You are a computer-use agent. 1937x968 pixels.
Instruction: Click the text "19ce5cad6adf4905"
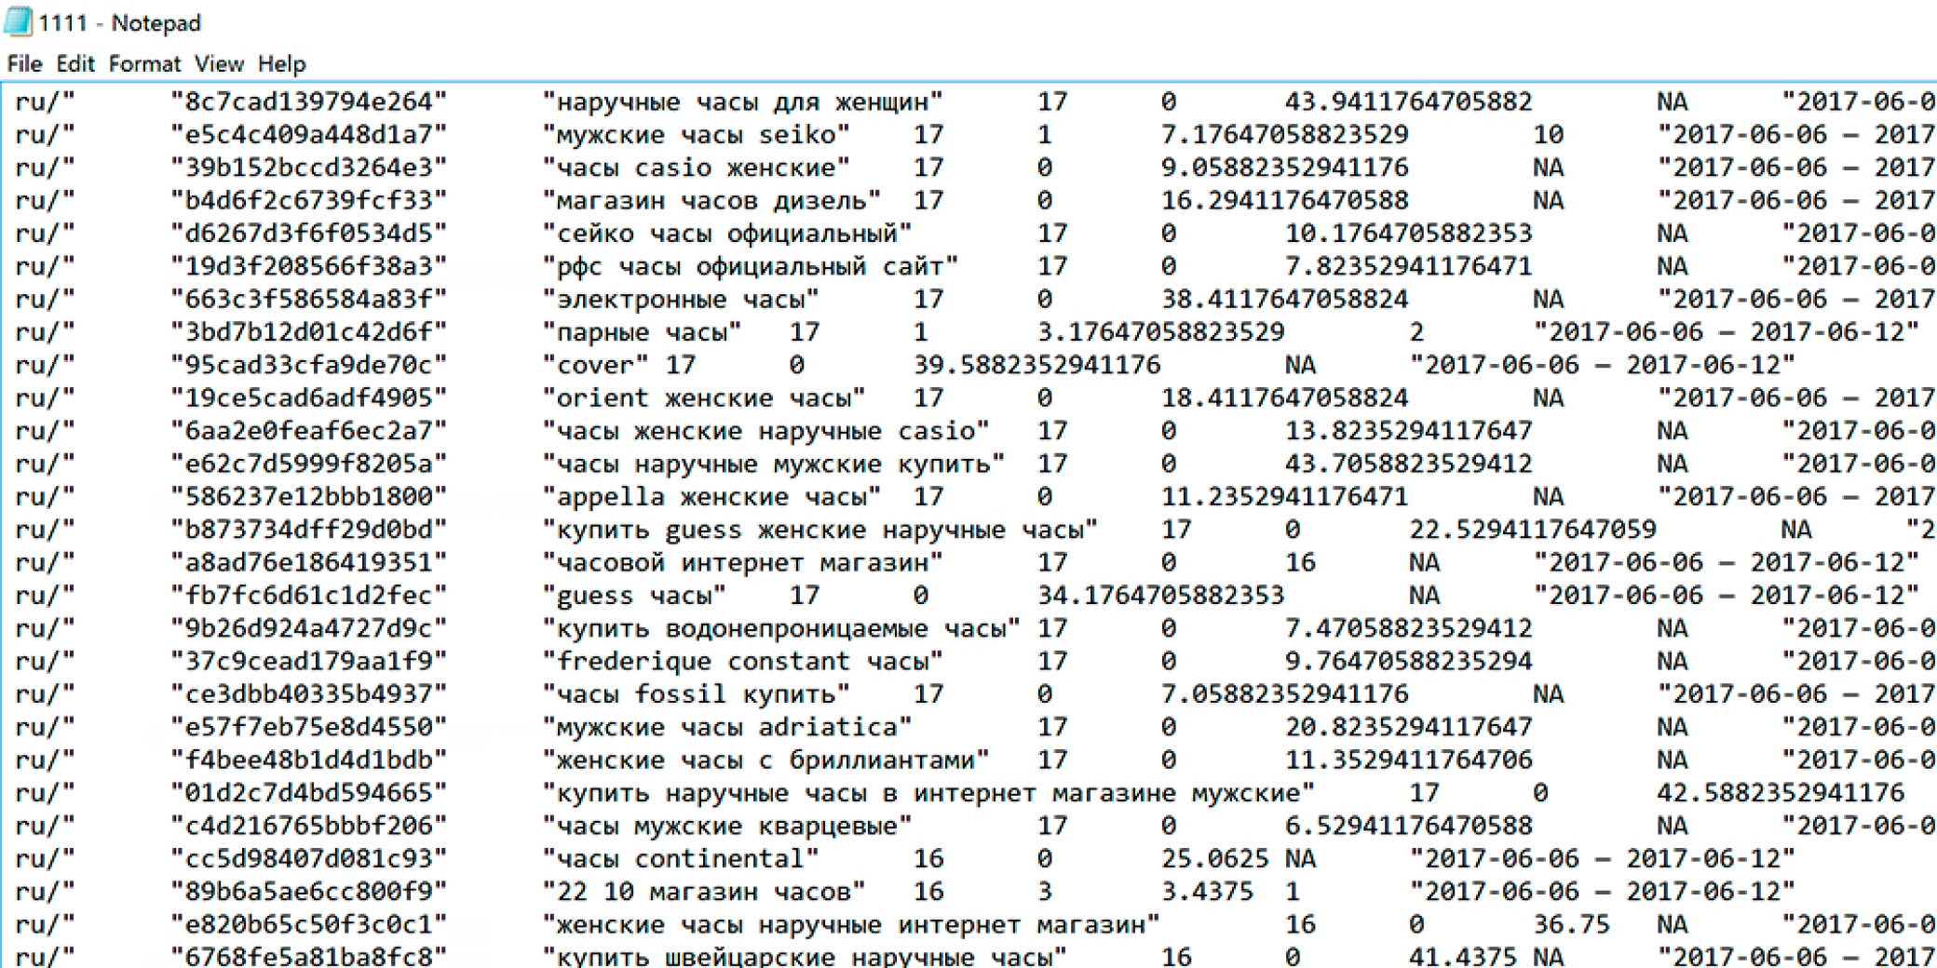point(309,397)
